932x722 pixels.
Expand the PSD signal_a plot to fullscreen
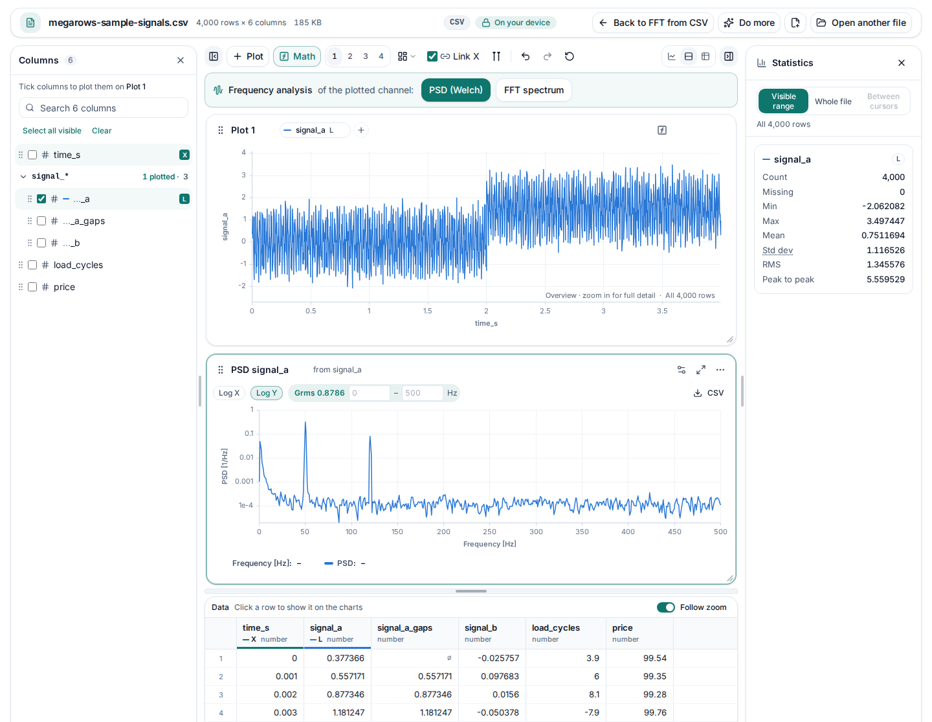click(701, 370)
